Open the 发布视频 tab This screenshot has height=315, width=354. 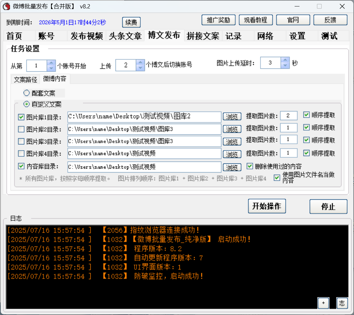(x=87, y=36)
